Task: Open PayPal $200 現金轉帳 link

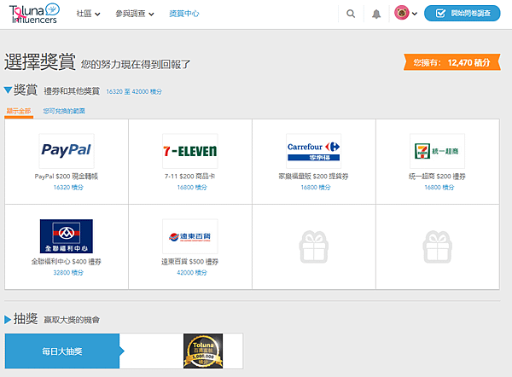Action: tap(67, 177)
